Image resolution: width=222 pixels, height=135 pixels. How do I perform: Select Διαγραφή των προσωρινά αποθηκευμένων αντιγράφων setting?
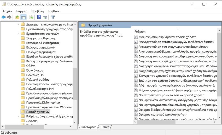click(x=178, y=56)
